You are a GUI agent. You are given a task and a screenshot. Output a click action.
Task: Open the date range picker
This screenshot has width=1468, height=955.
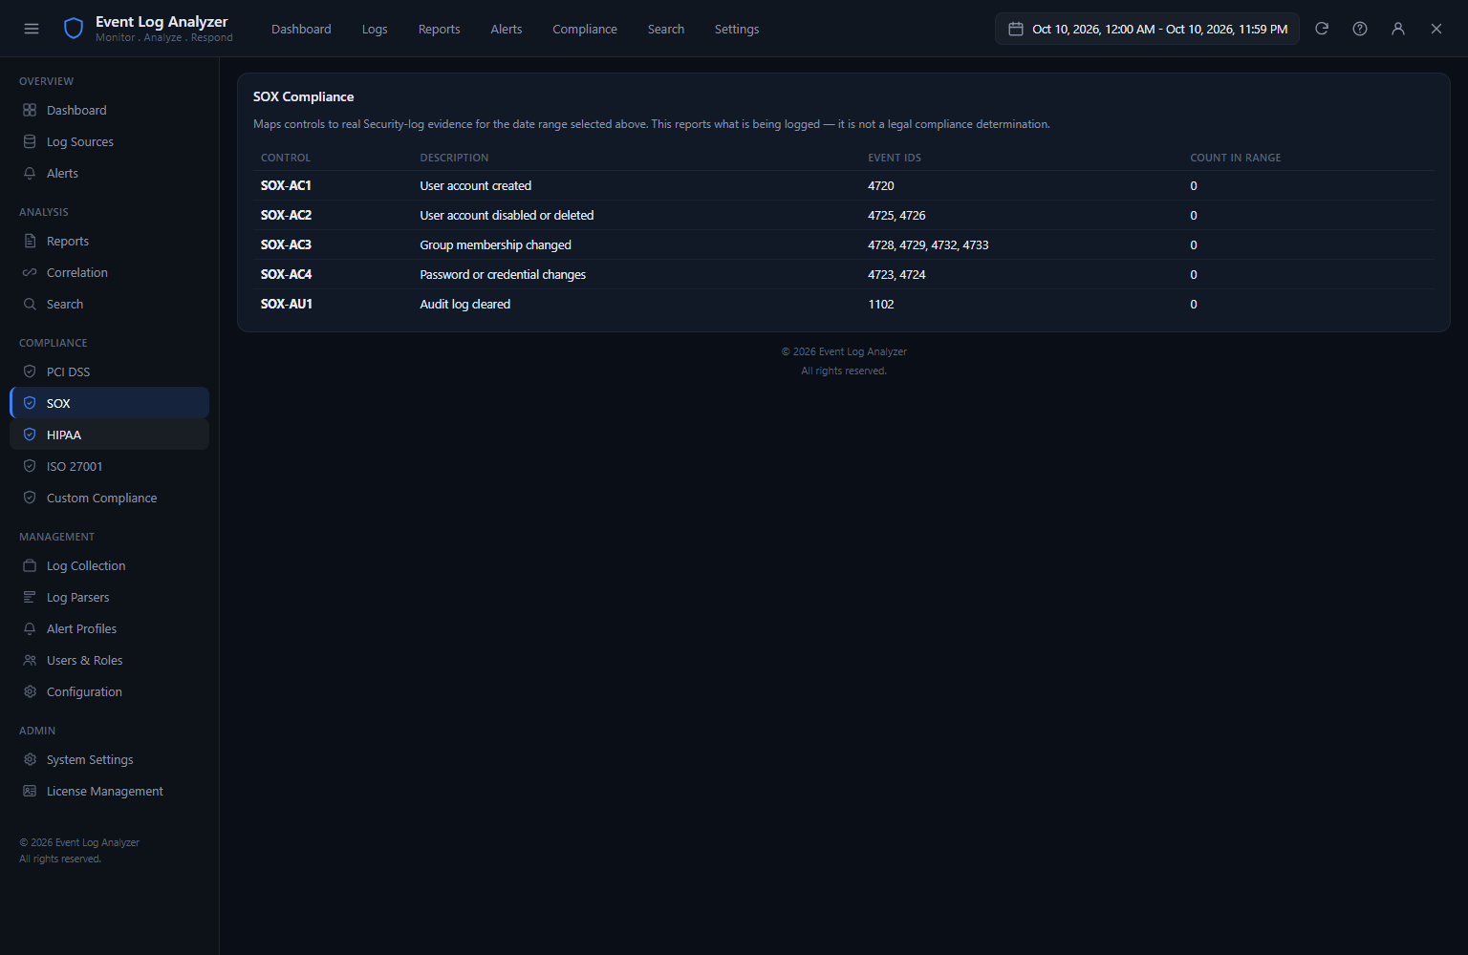tap(1147, 29)
